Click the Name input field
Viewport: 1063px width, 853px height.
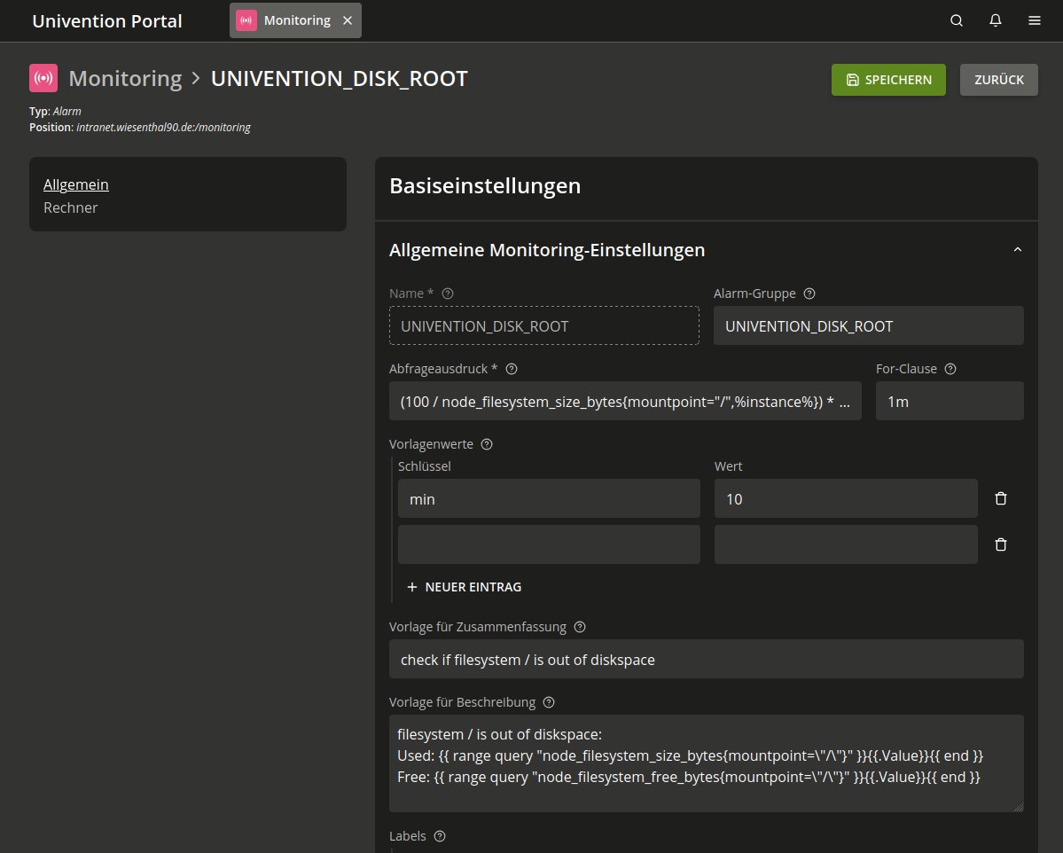544,326
